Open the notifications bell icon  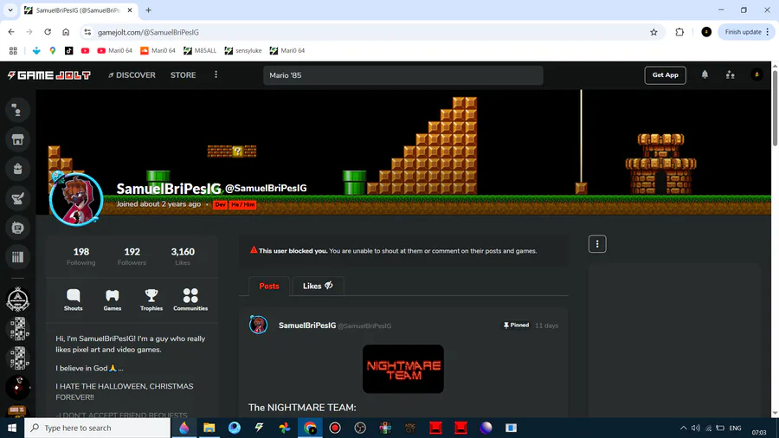[705, 75]
